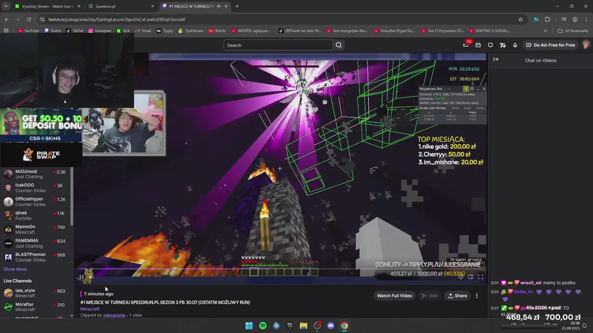Open the Tip4Stream bookmark

pyautogui.click(x=190, y=31)
